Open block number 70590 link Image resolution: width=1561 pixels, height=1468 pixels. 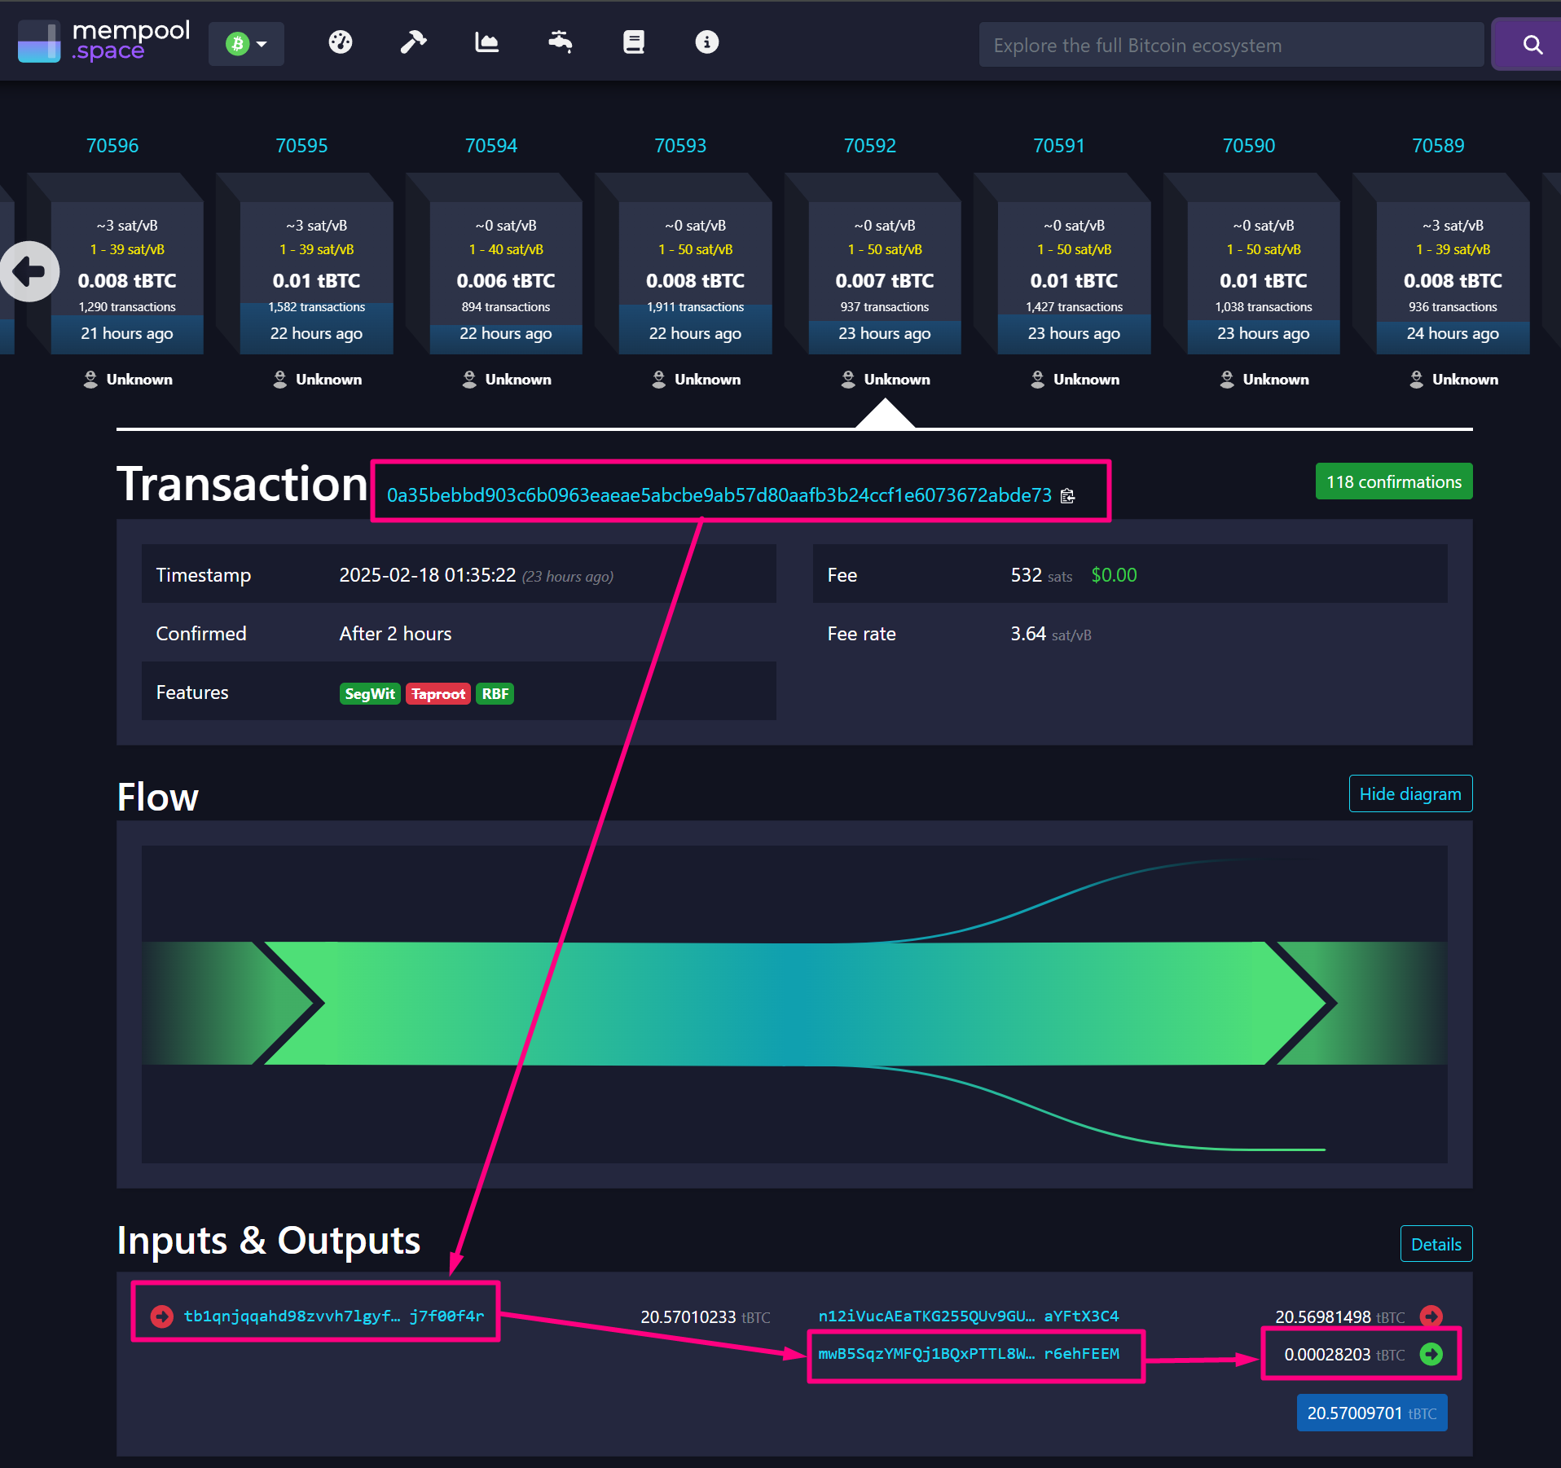(1249, 146)
